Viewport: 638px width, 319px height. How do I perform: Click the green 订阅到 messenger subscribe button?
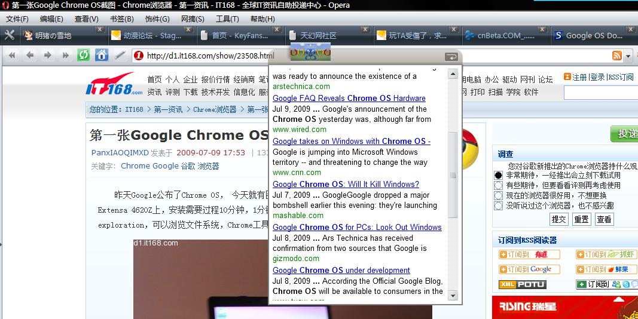tap(607, 284)
